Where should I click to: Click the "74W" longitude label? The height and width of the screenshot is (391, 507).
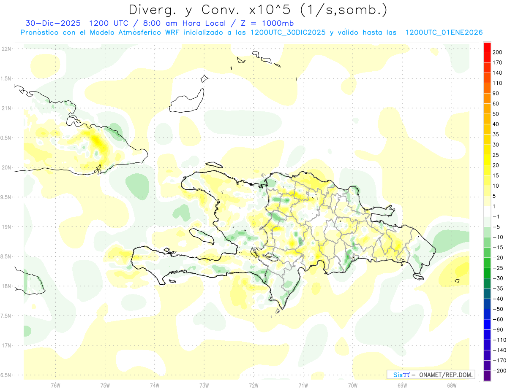pos(155,385)
